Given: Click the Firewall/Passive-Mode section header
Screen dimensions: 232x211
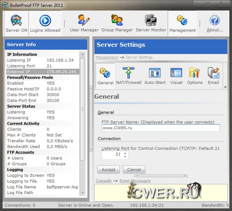Looking at the screenshot, I should pyautogui.click(x=43, y=78).
